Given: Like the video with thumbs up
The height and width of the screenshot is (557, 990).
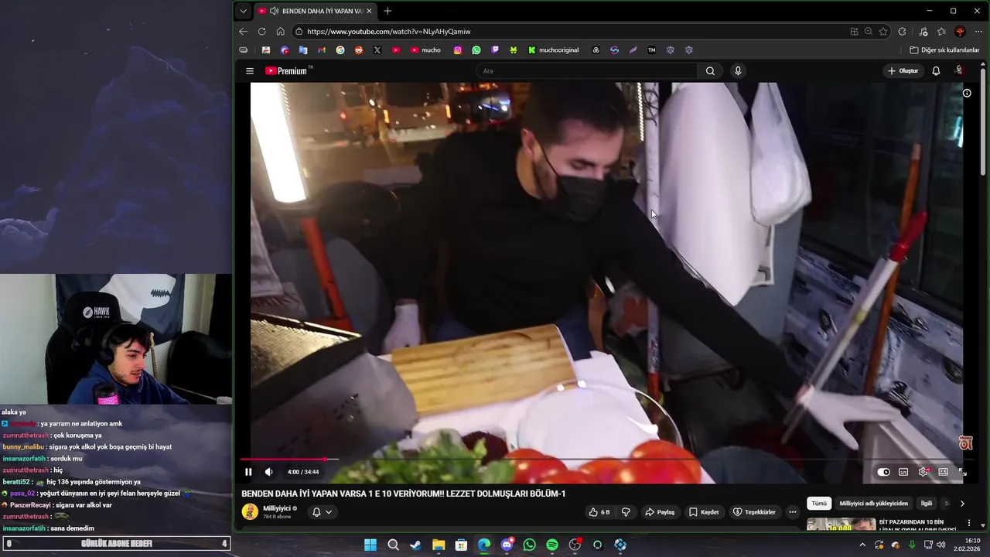Looking at the screenshot, I should (599, 512).
